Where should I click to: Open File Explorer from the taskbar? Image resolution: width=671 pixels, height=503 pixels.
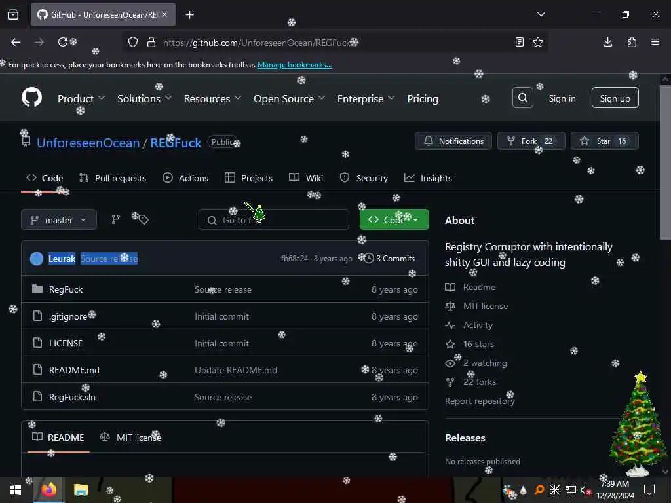pyautogui.click(x=81, y=490)
